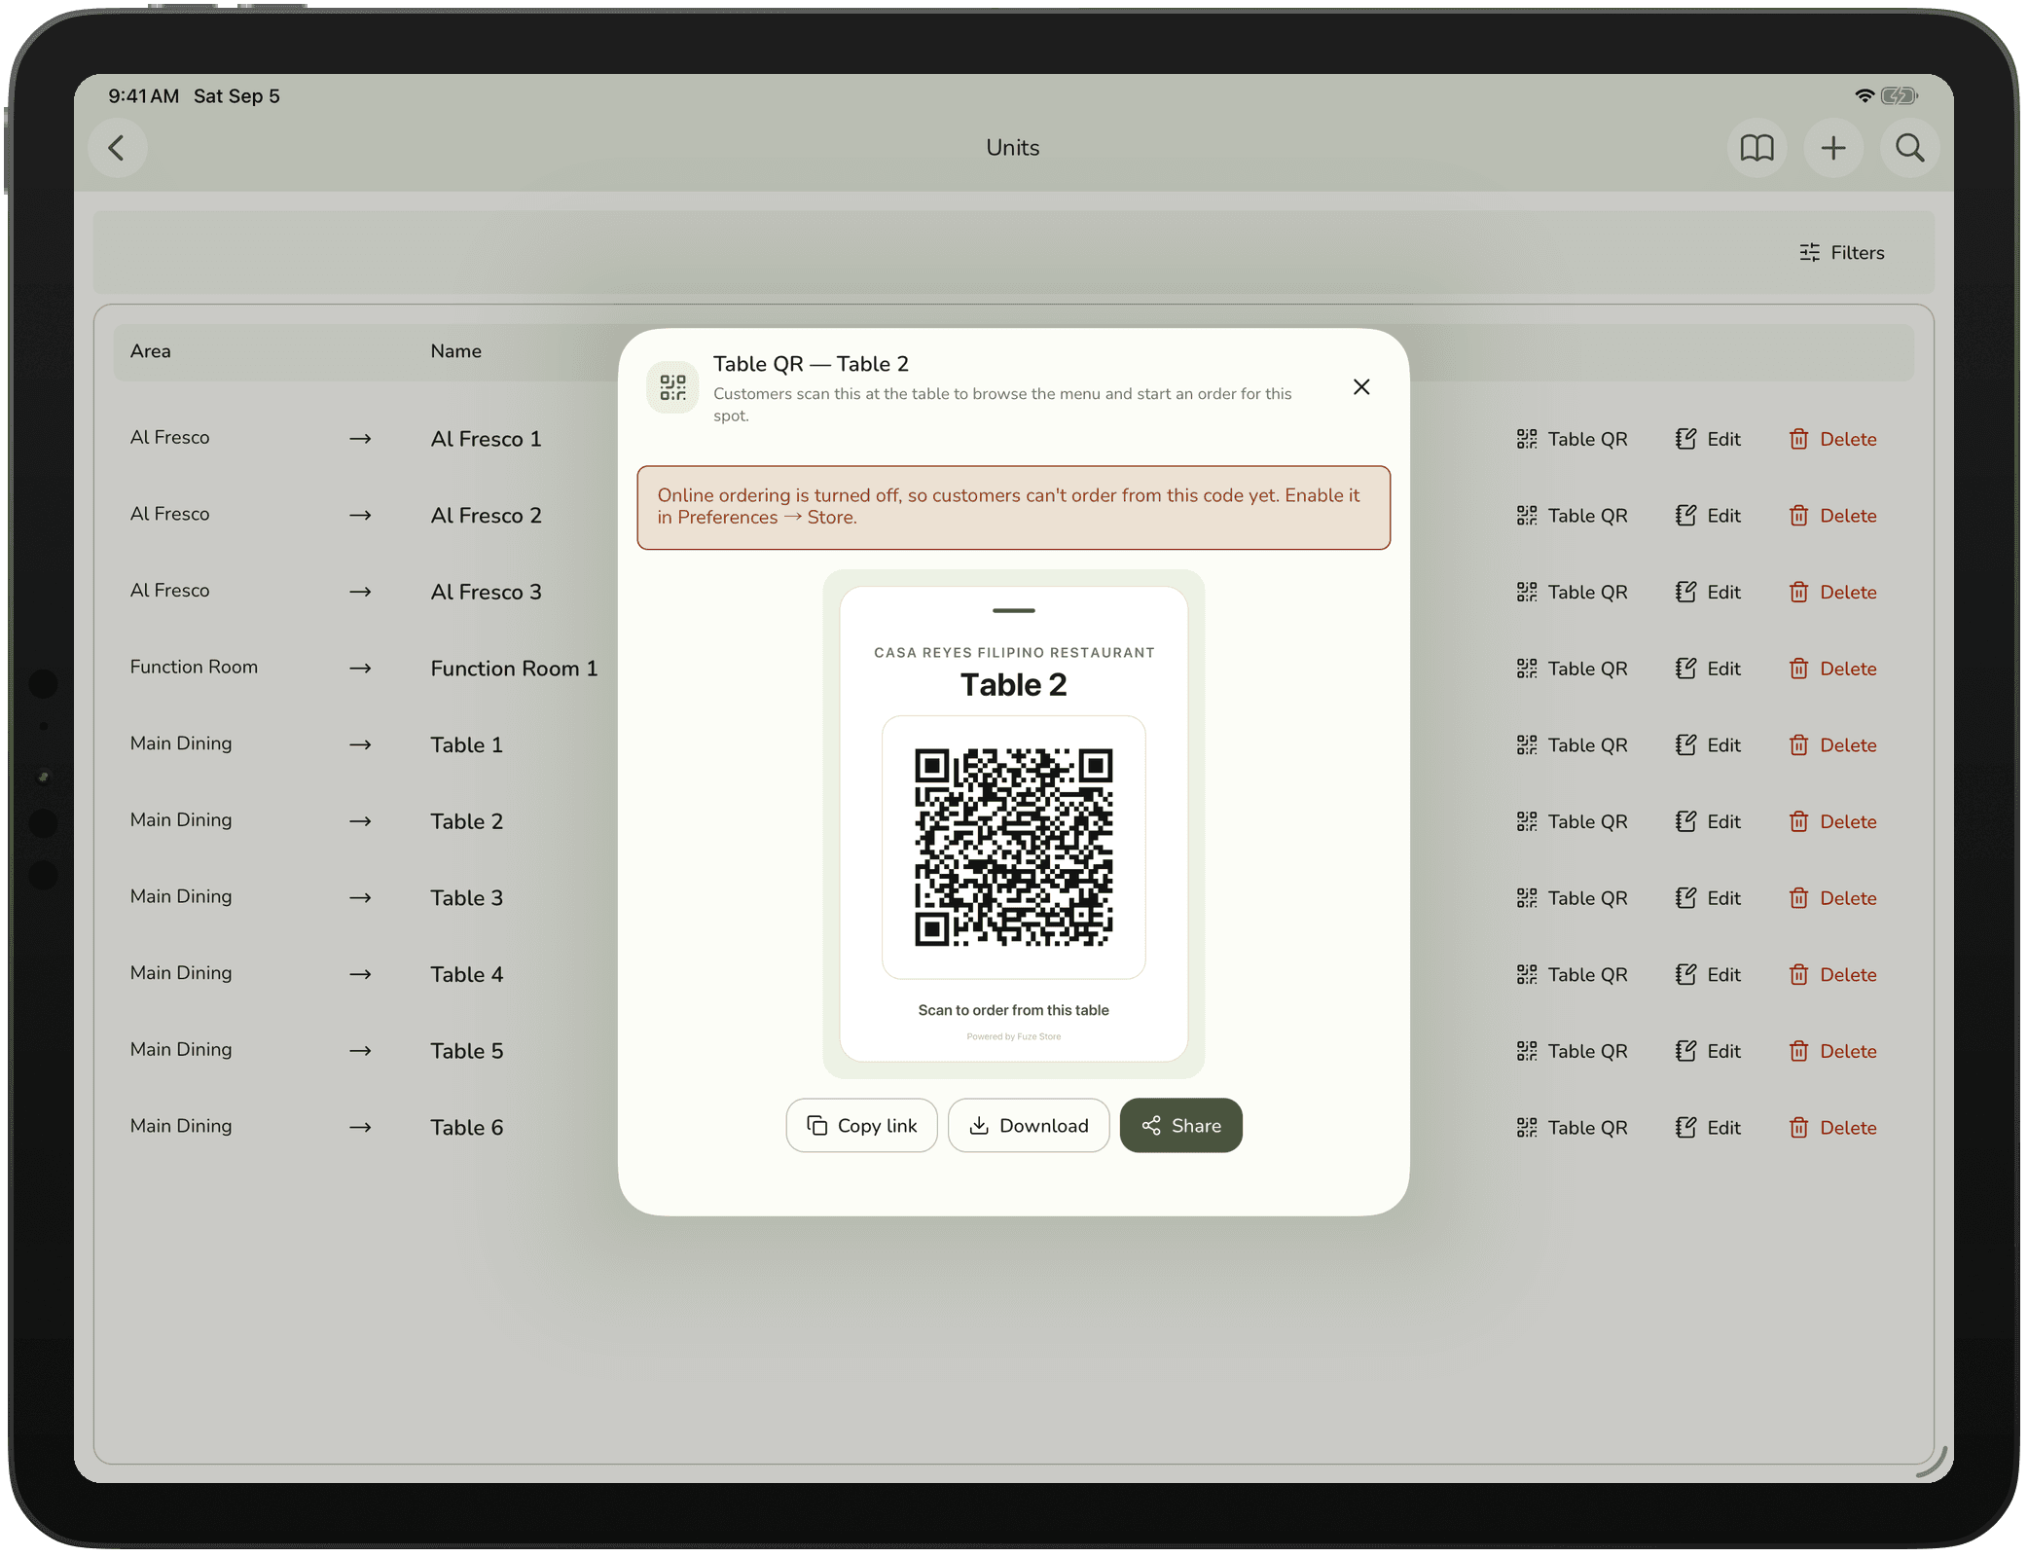Click the Area column header
The height and width of the screenshot is (1557, 2028).
click(x=151, y=351)
